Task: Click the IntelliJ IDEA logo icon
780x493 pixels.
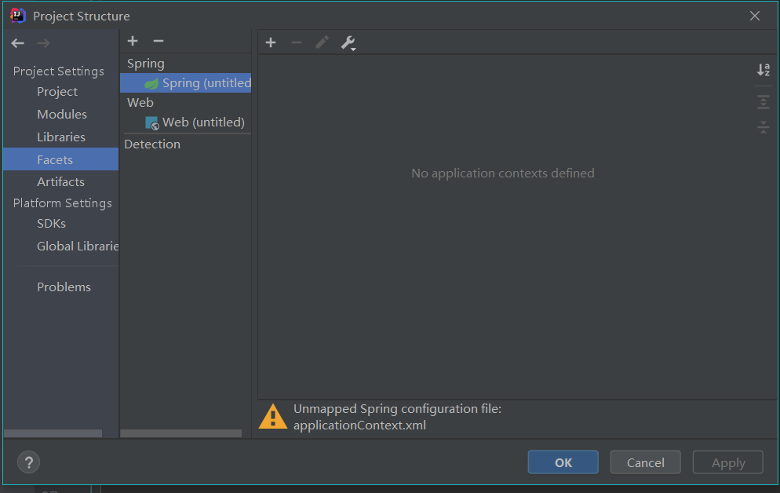Action: pyautogui.click(x=17, y=16)
